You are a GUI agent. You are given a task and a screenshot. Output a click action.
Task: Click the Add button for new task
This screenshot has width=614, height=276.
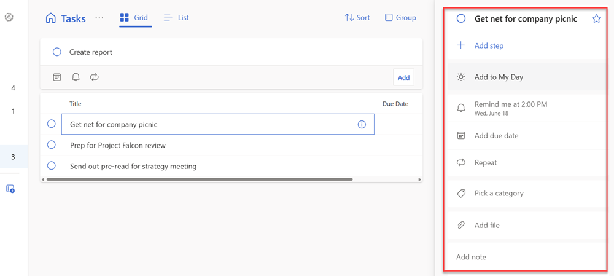(404, 77)
